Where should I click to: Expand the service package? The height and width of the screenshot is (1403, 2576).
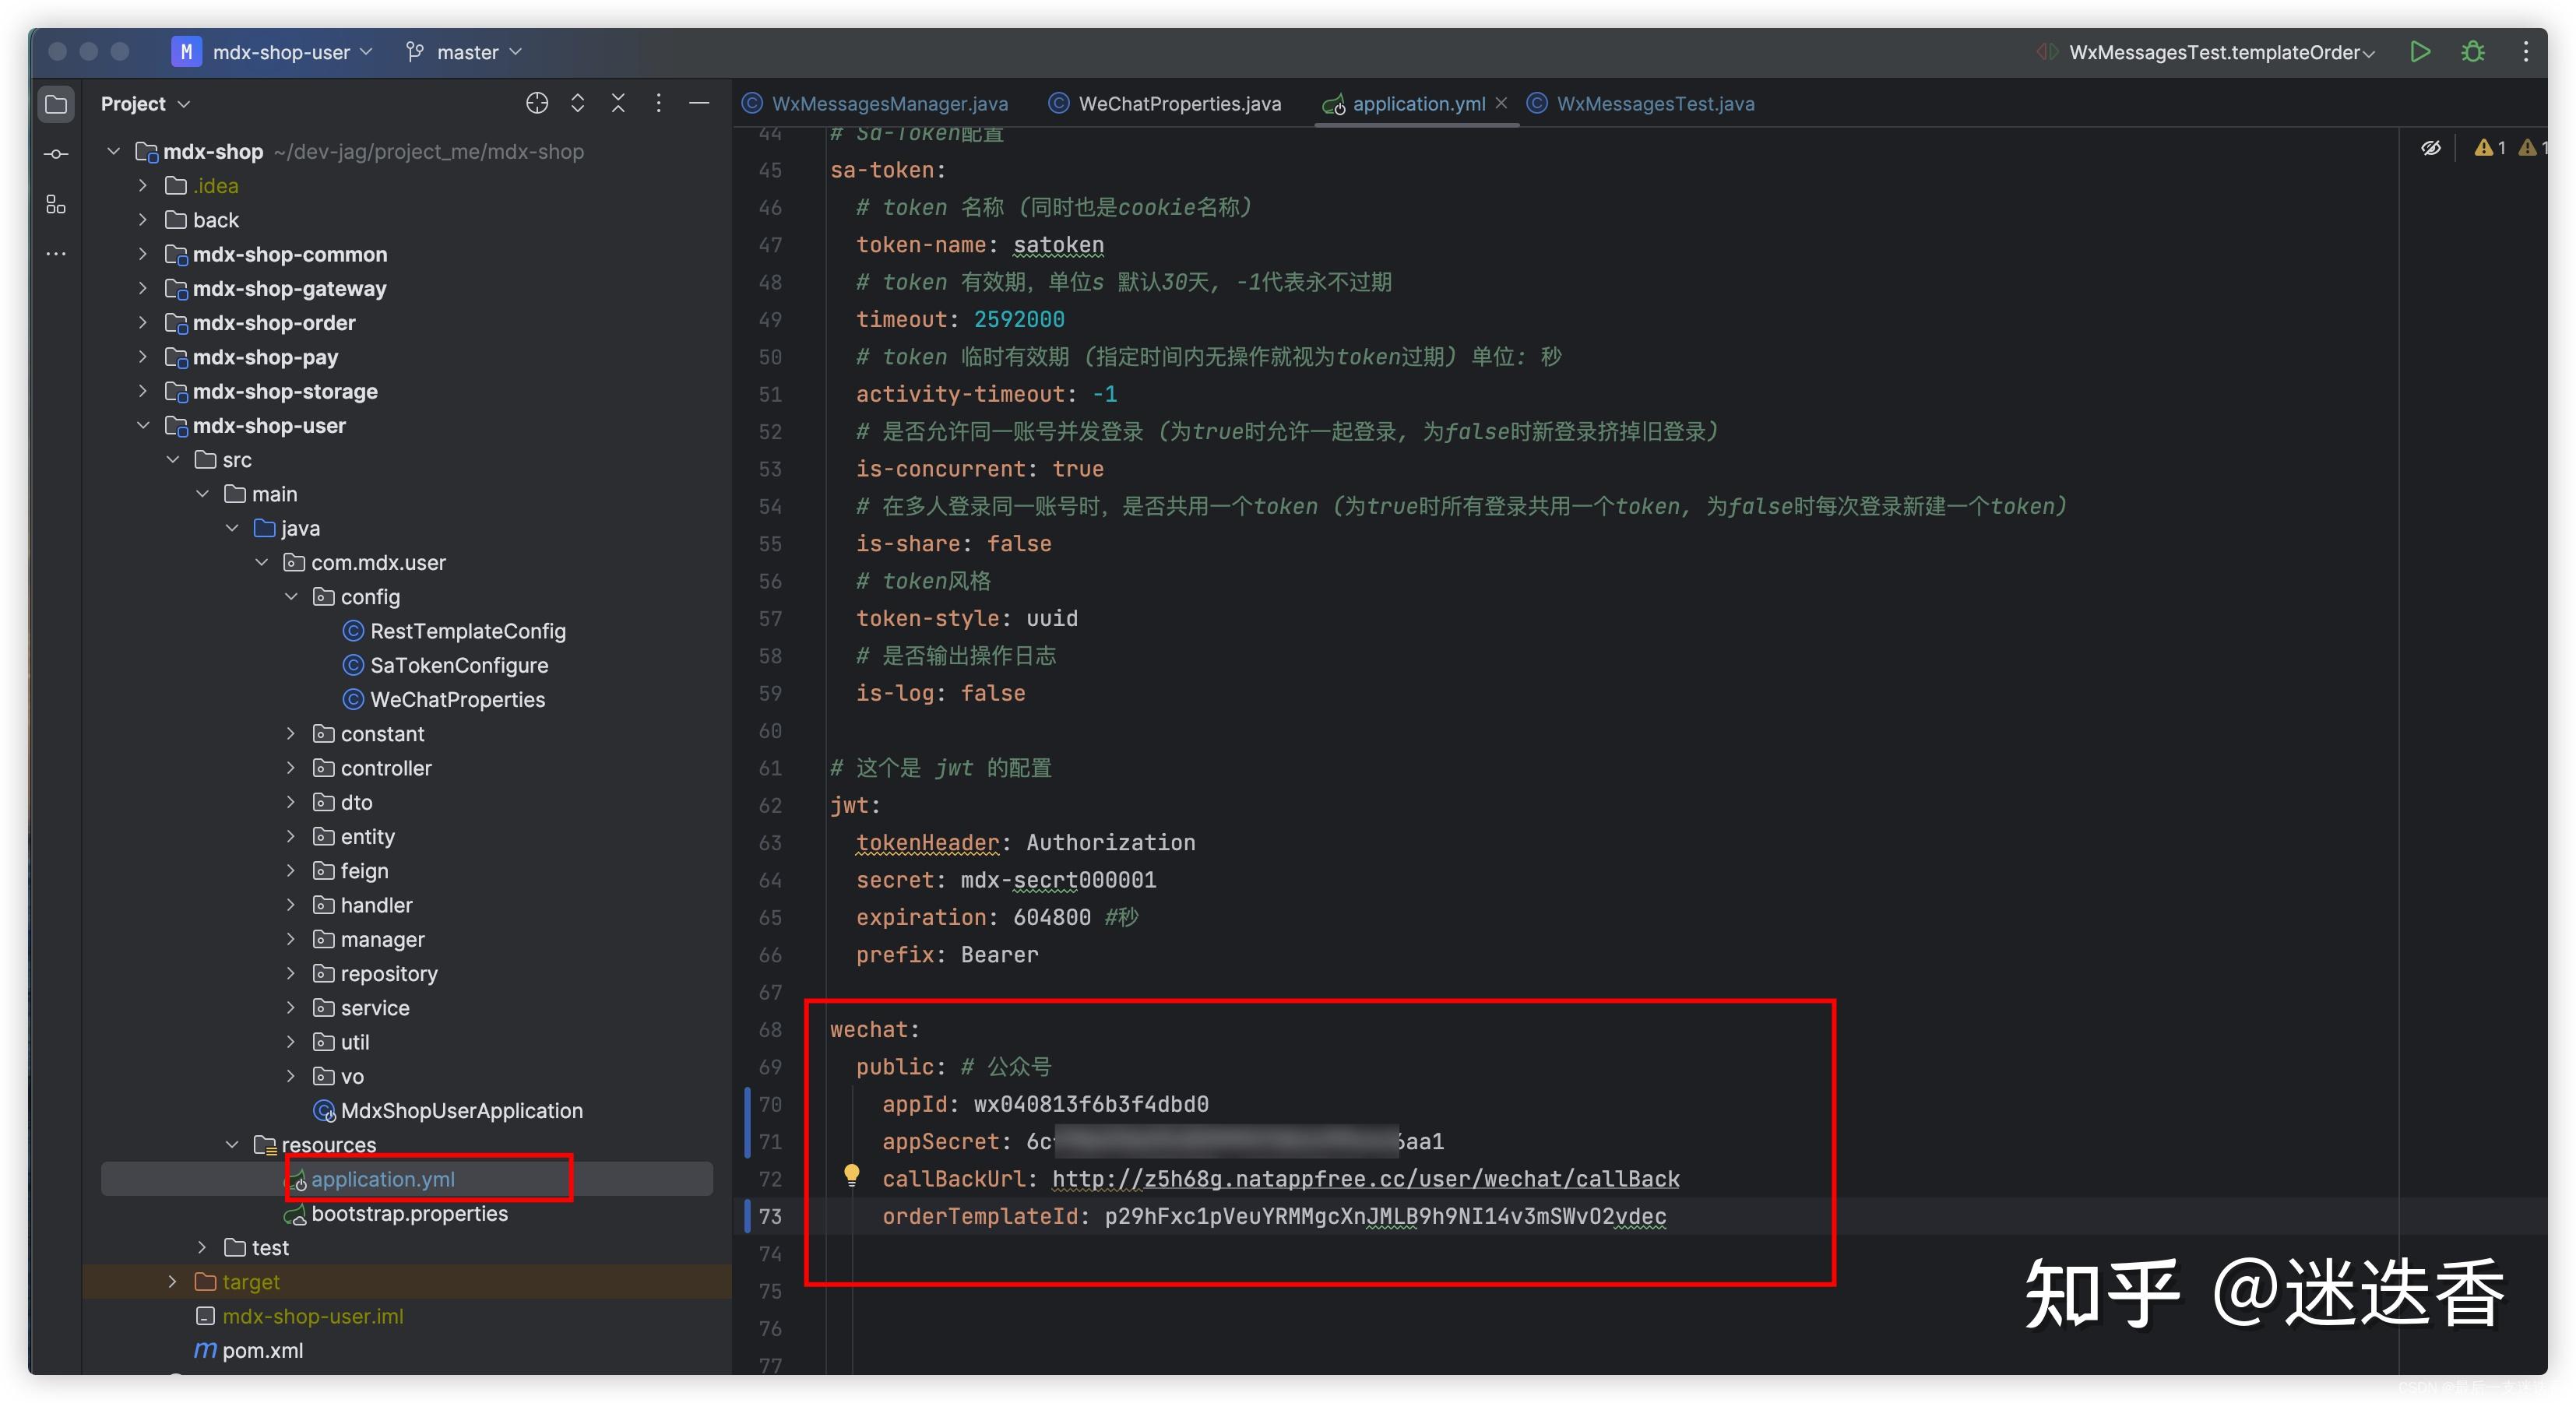[291, 1008]
